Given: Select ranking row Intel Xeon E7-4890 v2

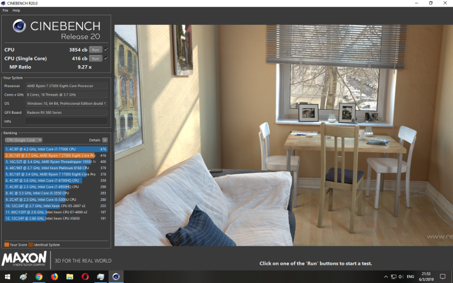Looking at the screenshot, I should 56,212.
